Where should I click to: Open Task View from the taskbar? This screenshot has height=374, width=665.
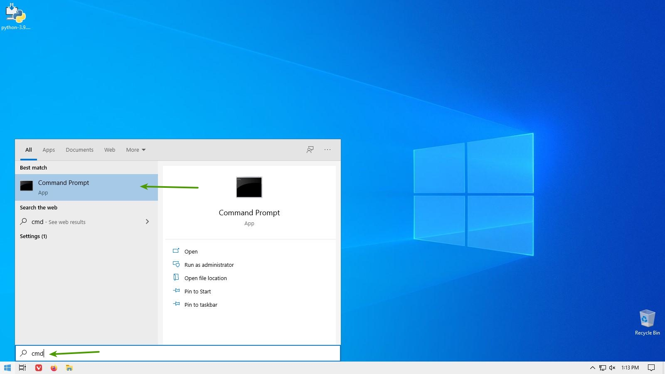click(x=22, y=368)
